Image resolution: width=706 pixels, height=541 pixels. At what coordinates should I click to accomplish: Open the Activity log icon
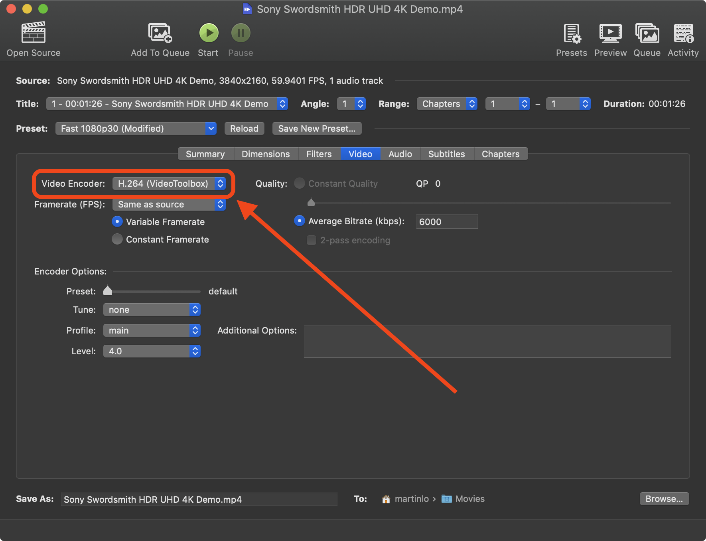click(x=684, y=33)
